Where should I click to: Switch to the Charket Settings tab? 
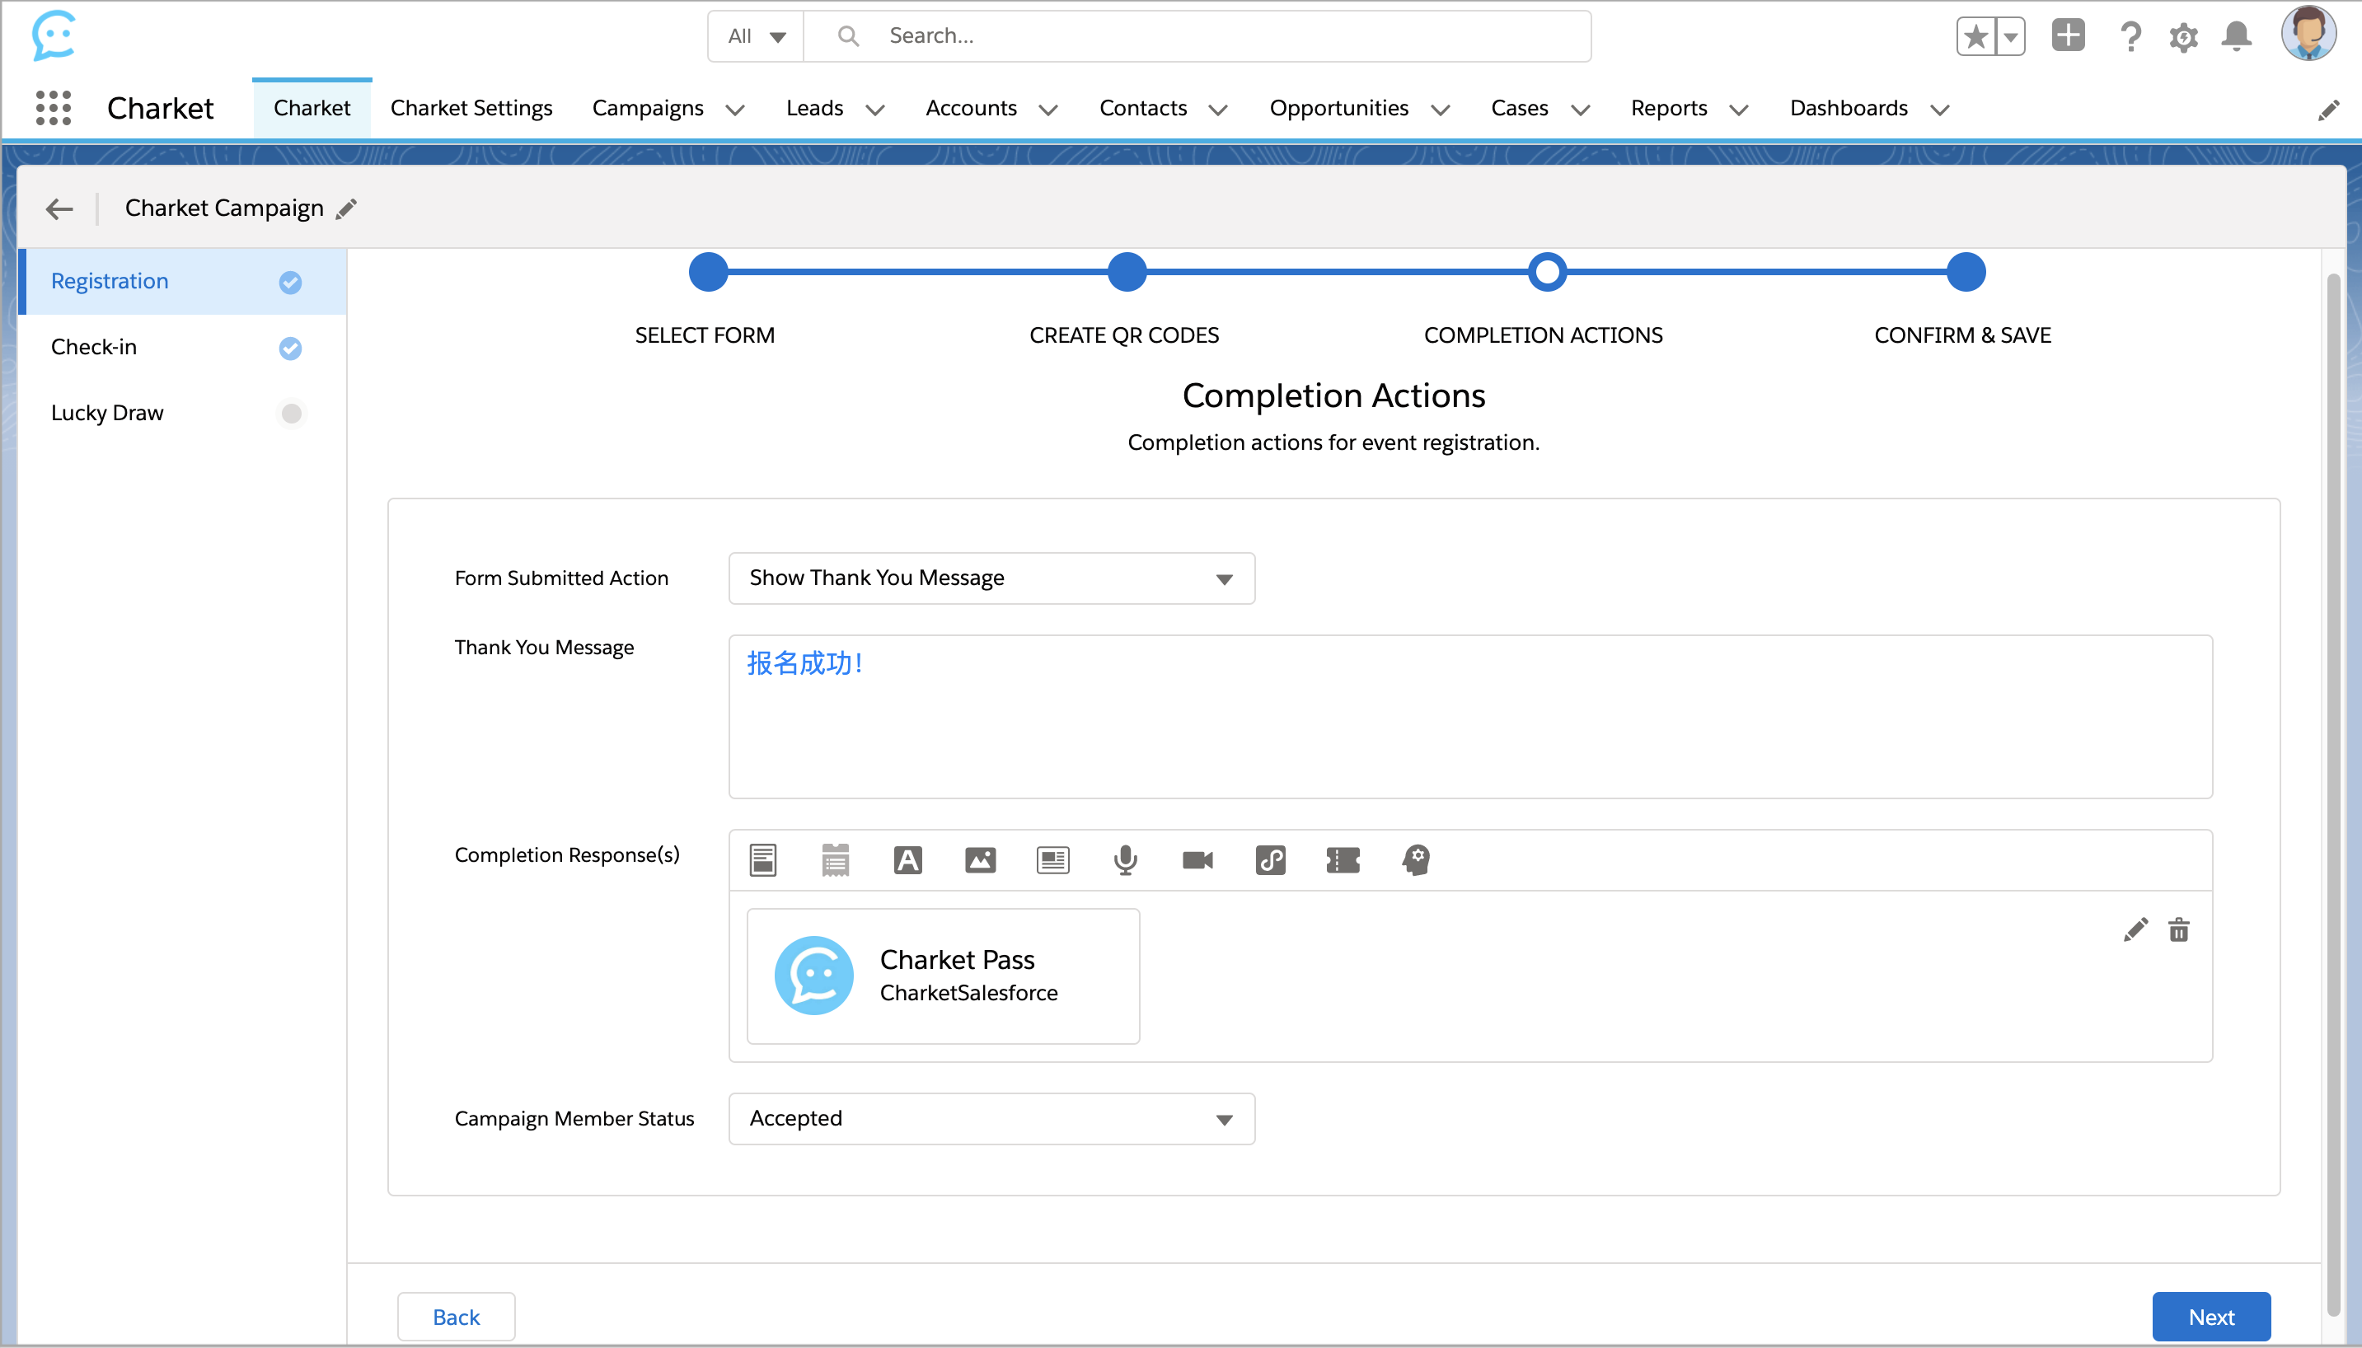471,108
